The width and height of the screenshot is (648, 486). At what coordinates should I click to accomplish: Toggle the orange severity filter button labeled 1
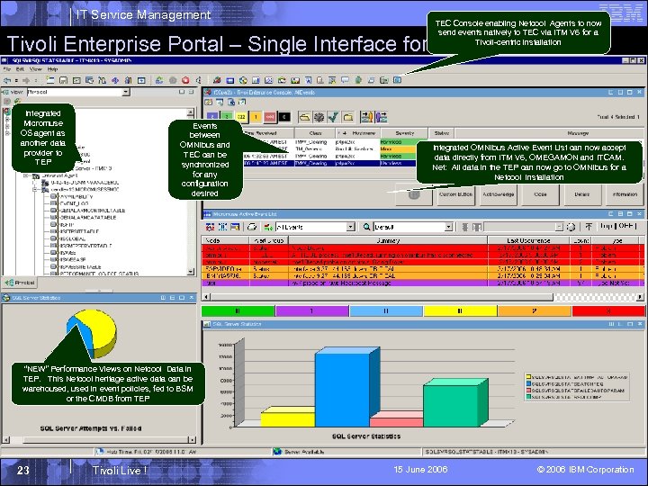click(x=256, y=117)
